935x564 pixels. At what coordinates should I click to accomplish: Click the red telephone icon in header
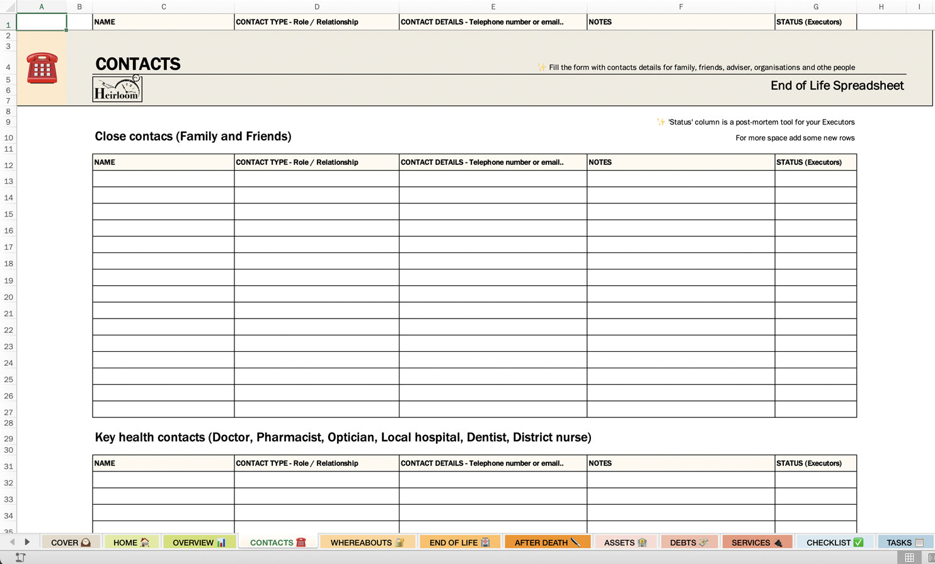click(x=42, y=68)
